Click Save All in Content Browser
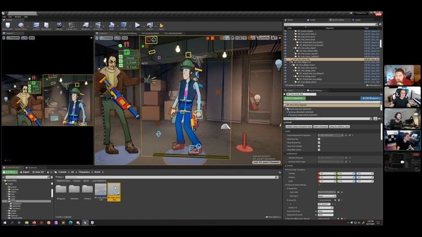 [38, 172]
